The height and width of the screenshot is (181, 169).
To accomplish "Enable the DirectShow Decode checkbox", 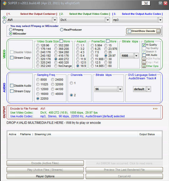I will pos(129,31).
